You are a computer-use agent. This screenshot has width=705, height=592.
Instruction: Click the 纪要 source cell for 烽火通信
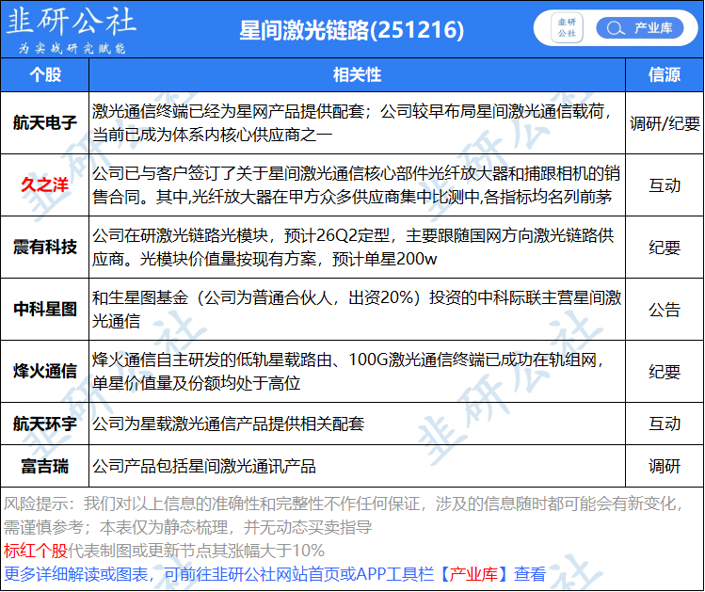pyautogui.click(x=665, y=371)
